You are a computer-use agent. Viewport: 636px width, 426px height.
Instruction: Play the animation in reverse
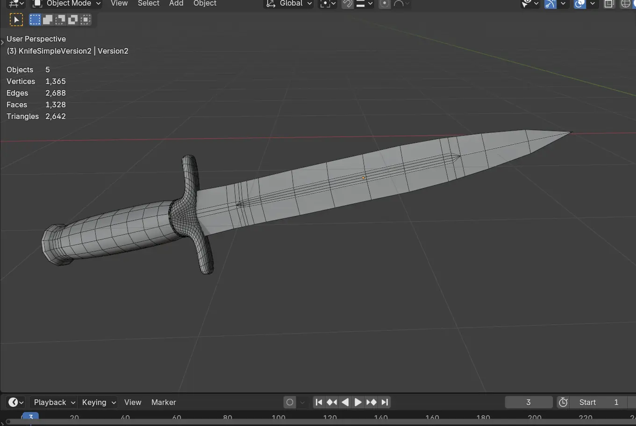pyautogui.click(x=345, y=402)
